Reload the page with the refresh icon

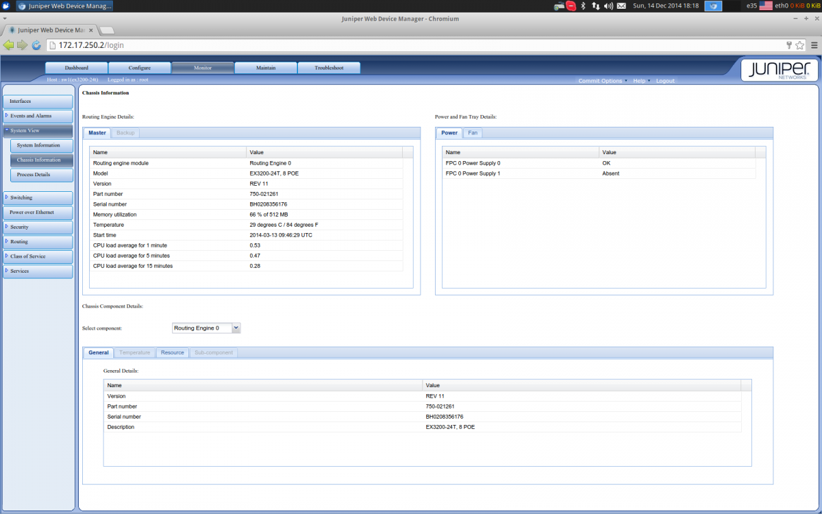coord(37,45)
